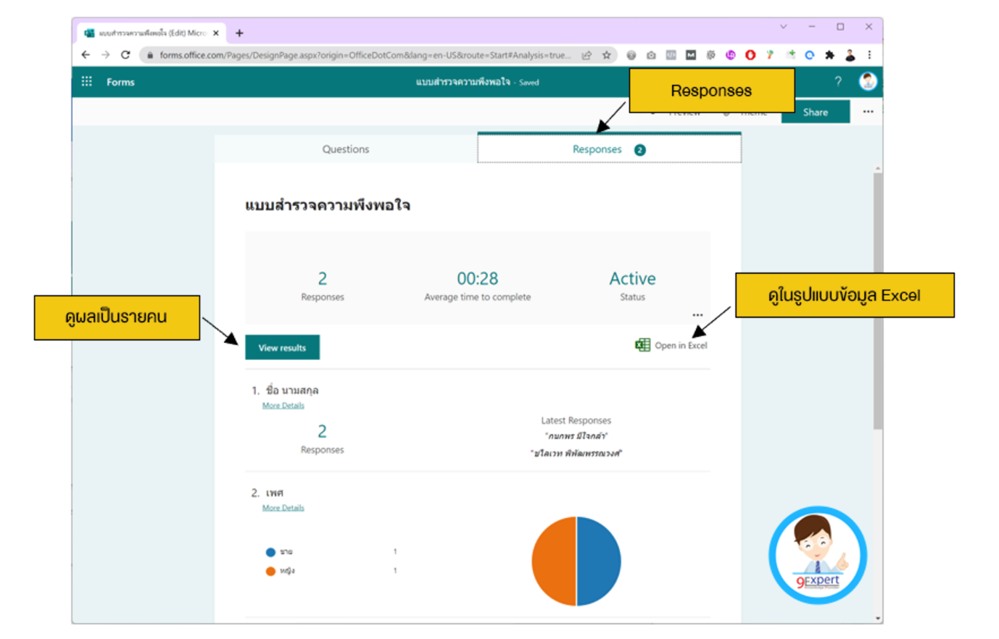Bookmark page with the star icon

pyautogui.click(x=606, y=55)
